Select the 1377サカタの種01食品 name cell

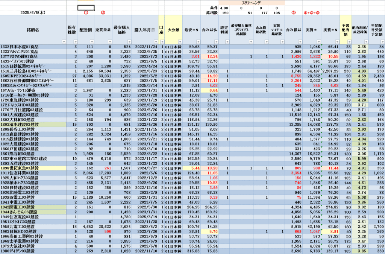[x=33, y=56]
